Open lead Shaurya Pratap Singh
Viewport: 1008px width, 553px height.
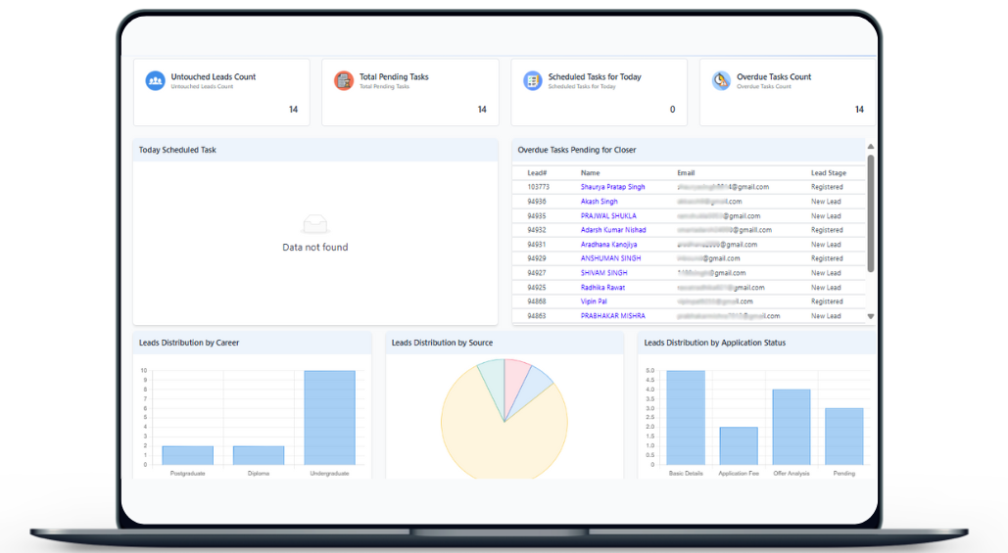[x=612, y=187]
